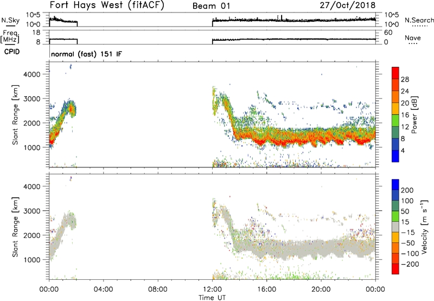Click the '04:00' time axis label
434x301 pixels.
(x=103, y=290)
